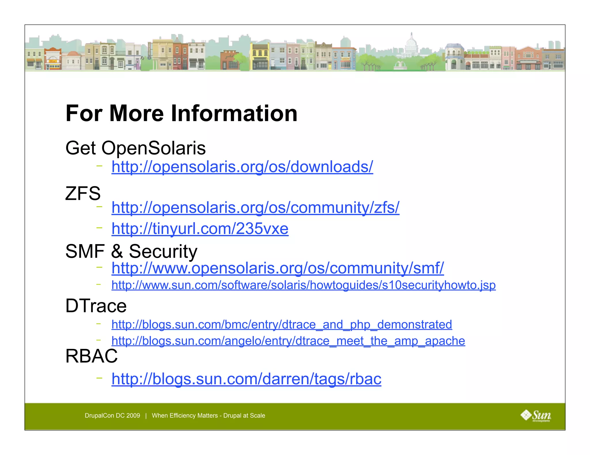
Task: Open the dtrace_meet_the_amp_apache blog link
Action: pos(288,341)
